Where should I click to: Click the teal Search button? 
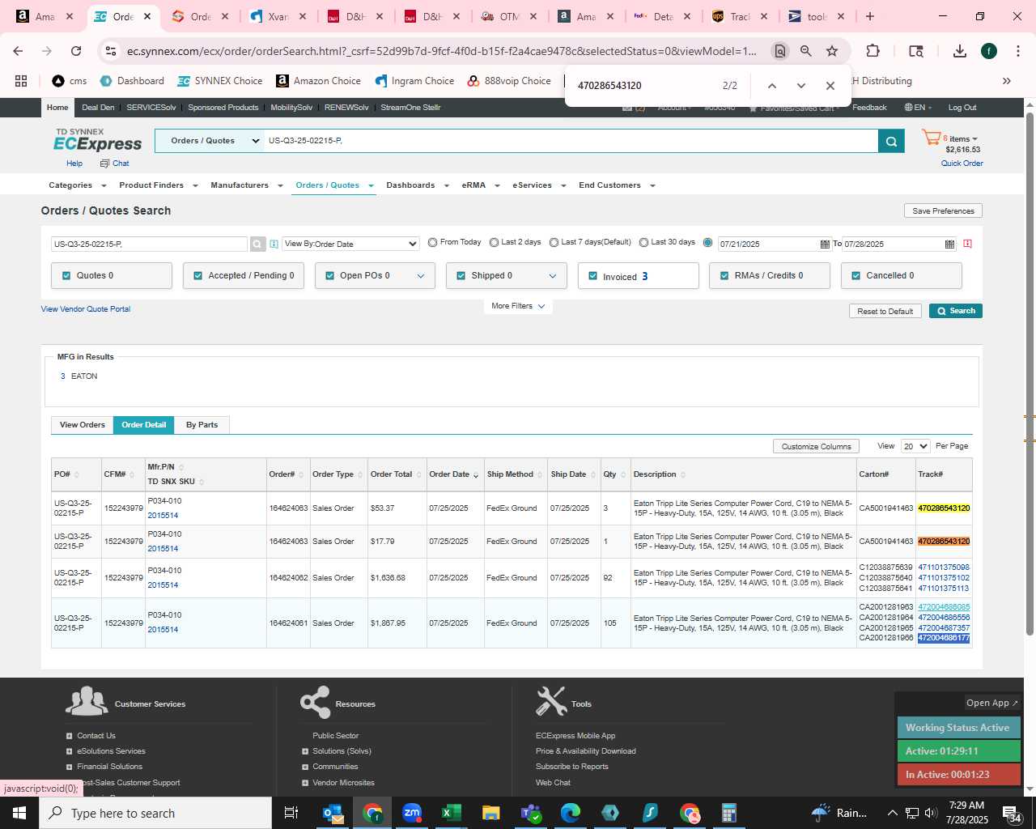(955, 311)
